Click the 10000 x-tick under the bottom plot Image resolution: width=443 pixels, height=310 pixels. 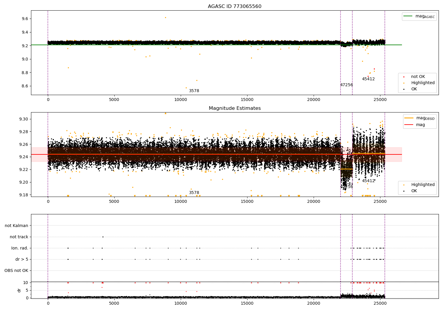(x=180, y=303)
